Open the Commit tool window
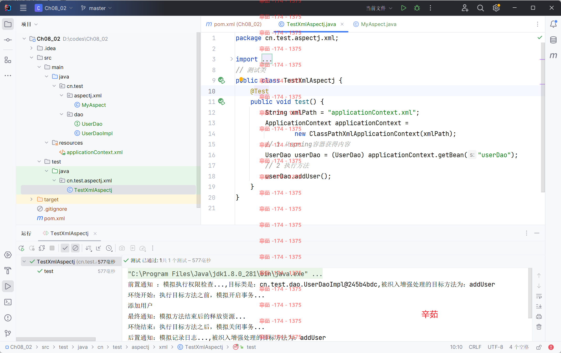The height and width of the screenshot is (353, 561). click(8, 40)
